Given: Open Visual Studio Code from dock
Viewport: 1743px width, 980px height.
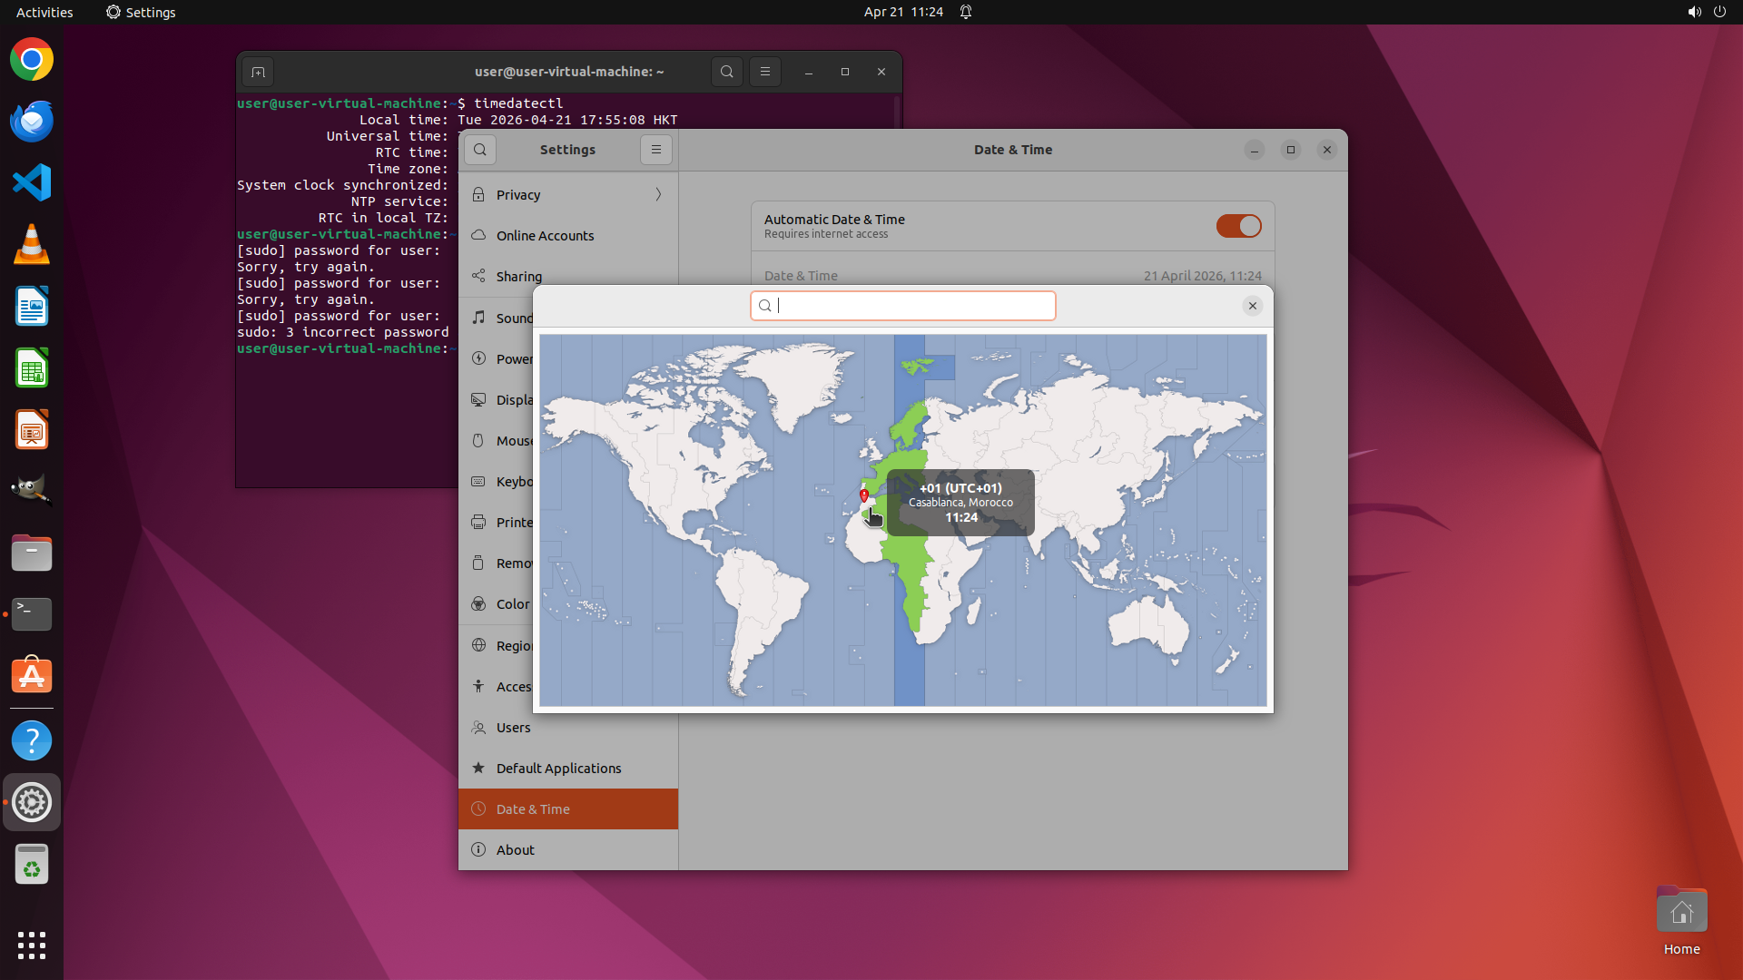Looking at the screenshot, I should pos(32,182).
